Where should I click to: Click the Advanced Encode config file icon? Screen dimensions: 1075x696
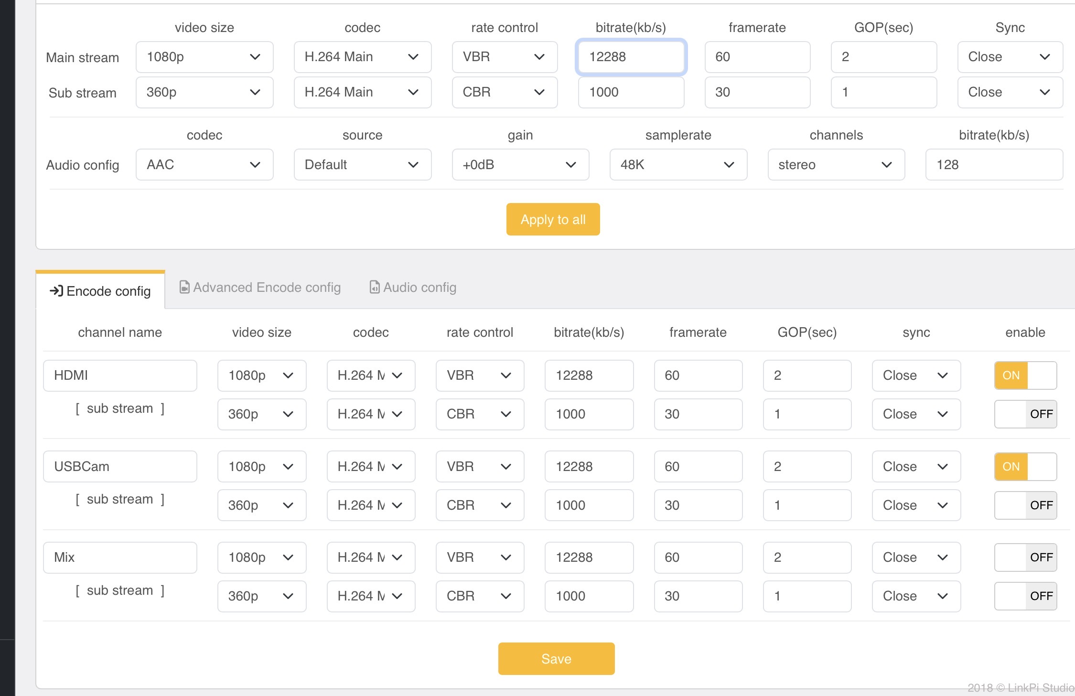coord(184,287)
